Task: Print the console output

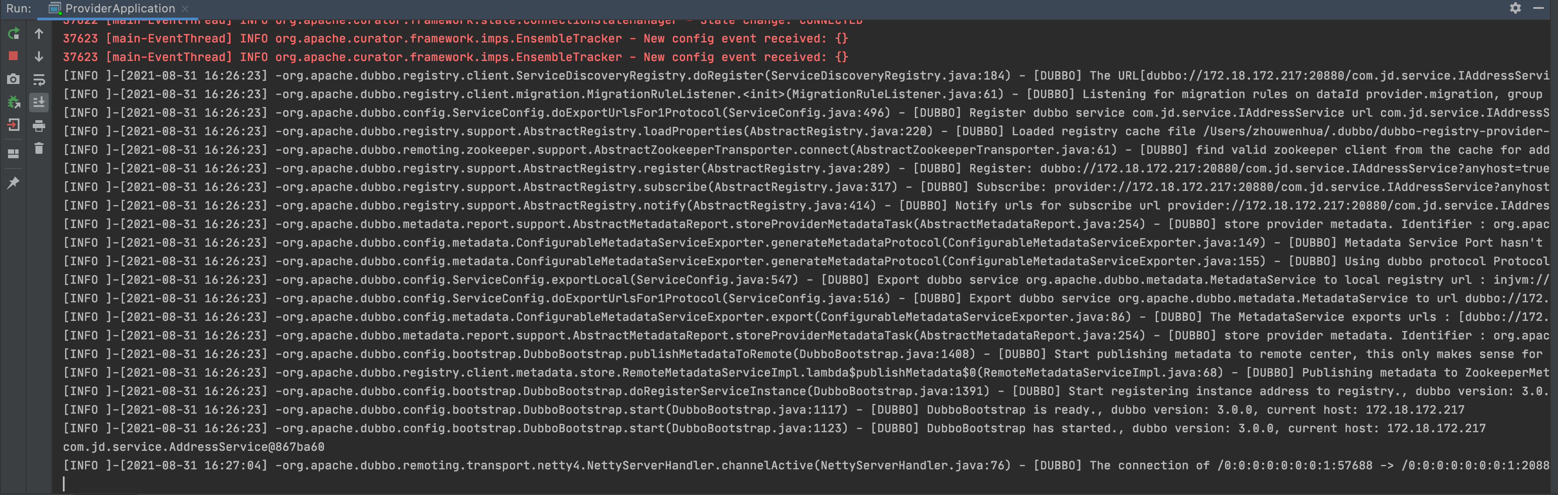Action: pos(39,126)
